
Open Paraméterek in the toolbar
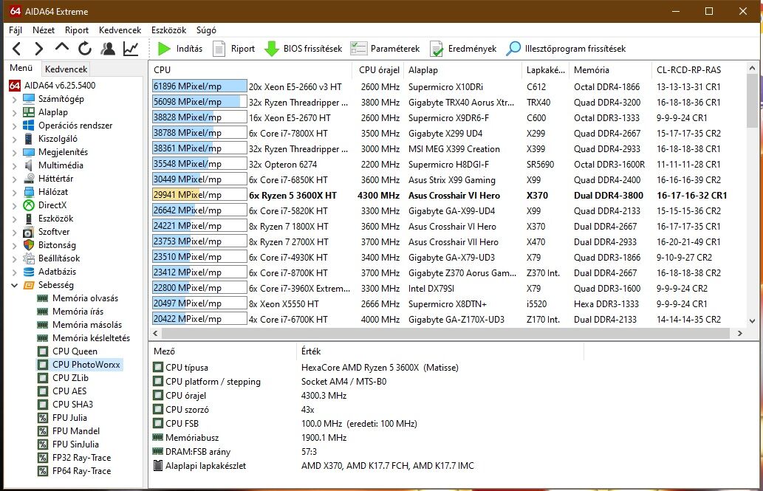385,49
